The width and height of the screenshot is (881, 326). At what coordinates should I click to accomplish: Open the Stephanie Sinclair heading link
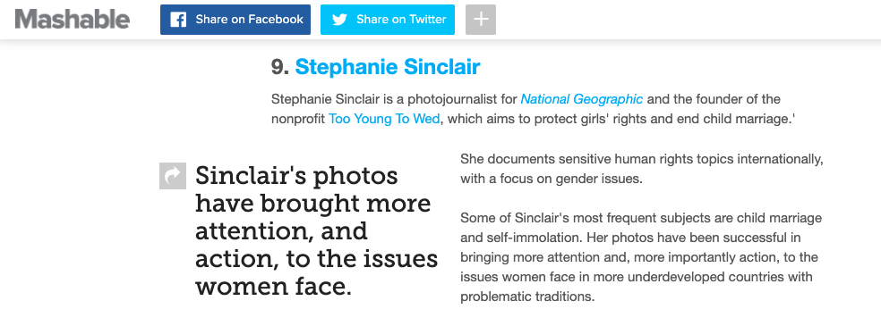388,67
